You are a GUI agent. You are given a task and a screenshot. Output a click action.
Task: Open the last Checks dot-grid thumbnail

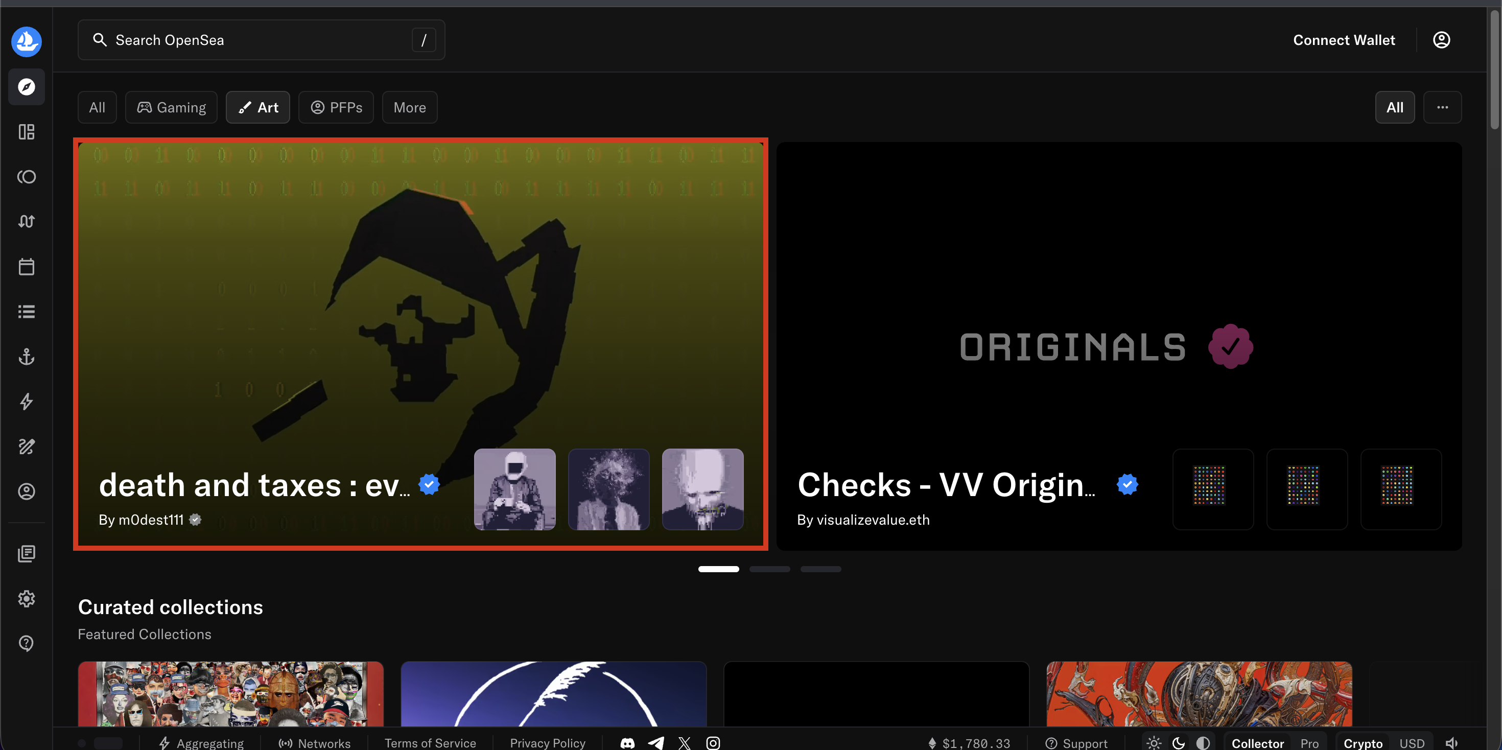[x=1400, y=489]
